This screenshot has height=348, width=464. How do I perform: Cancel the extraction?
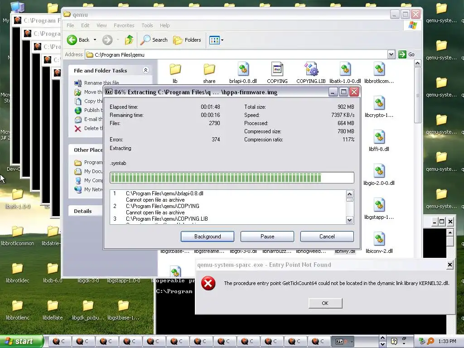coord(327,237)
